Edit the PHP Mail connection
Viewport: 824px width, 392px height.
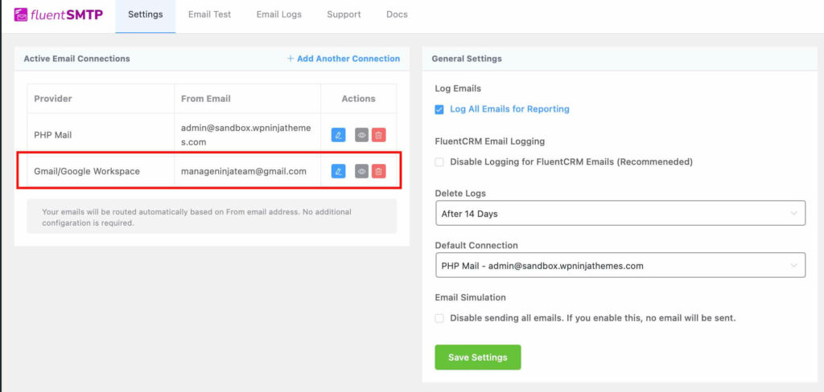339,135
